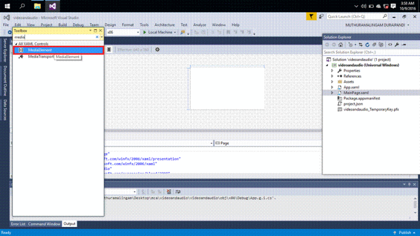Open the Window menu
Screen dimensions: 420x236
coord(218,25)
